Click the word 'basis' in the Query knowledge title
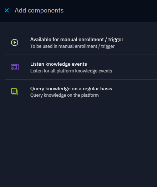This screenshot has height=187, width=157. tap(106, 89)
